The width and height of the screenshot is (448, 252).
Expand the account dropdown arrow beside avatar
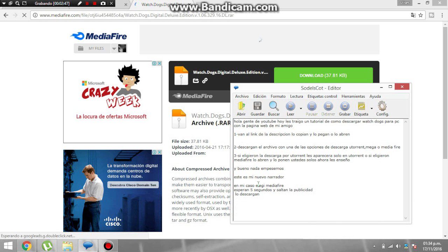(114, 49)
